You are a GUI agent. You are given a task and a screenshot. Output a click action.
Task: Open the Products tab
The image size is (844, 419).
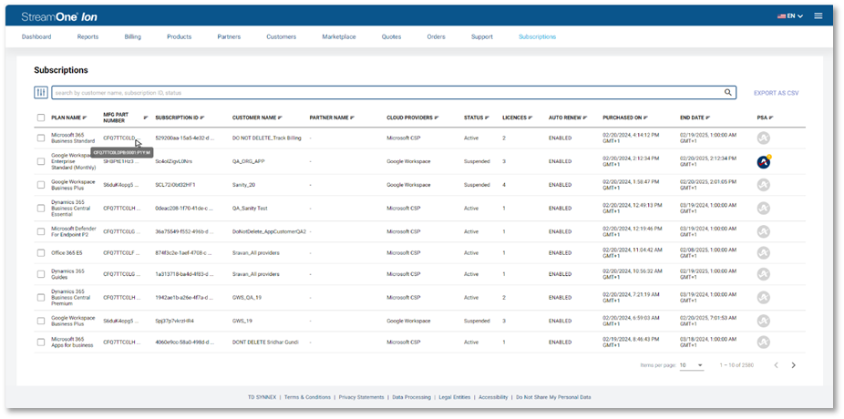coord(180,37)
